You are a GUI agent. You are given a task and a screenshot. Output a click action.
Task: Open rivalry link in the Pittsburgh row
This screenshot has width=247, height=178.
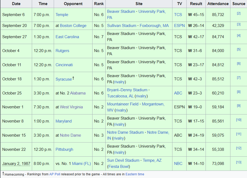(x=119, y=152)
